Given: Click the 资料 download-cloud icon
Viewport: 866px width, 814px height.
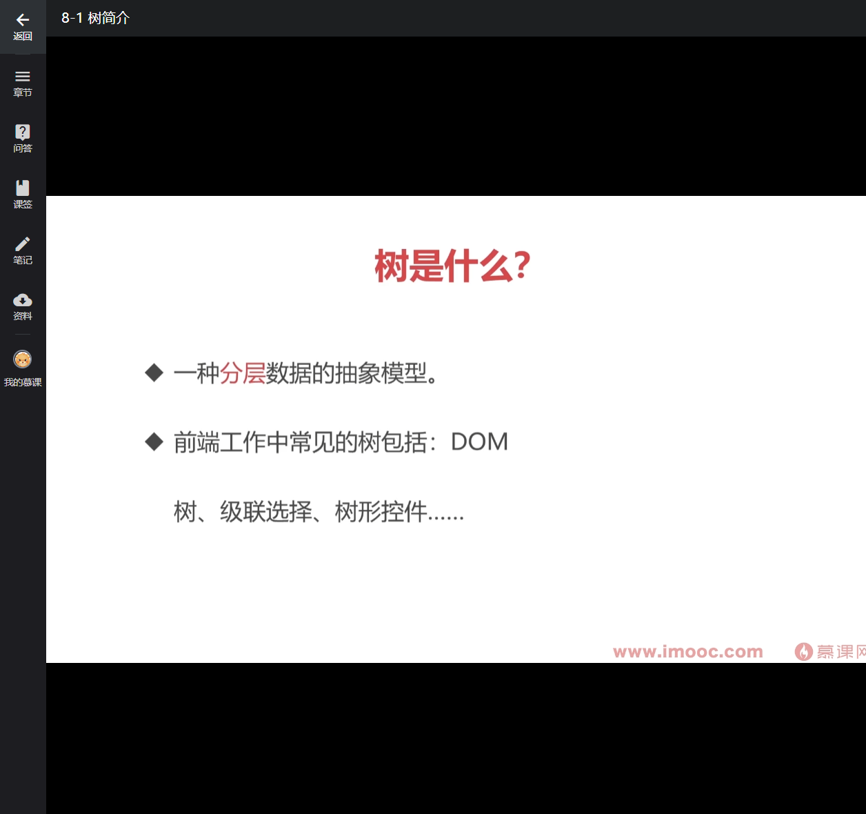Looking at the screenshot, I should click(23, 300).
